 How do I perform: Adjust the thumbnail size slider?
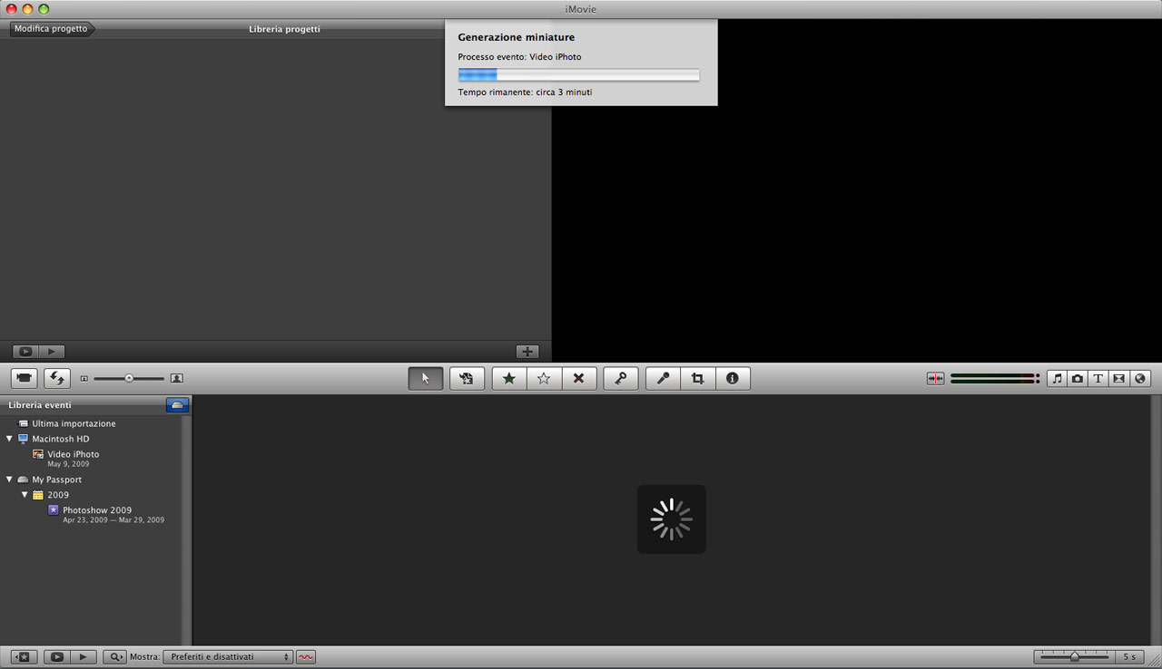[129, 378]
